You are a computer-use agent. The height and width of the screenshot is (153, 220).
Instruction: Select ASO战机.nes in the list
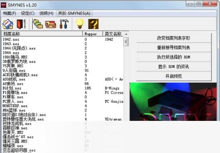(x=14, y=79)
